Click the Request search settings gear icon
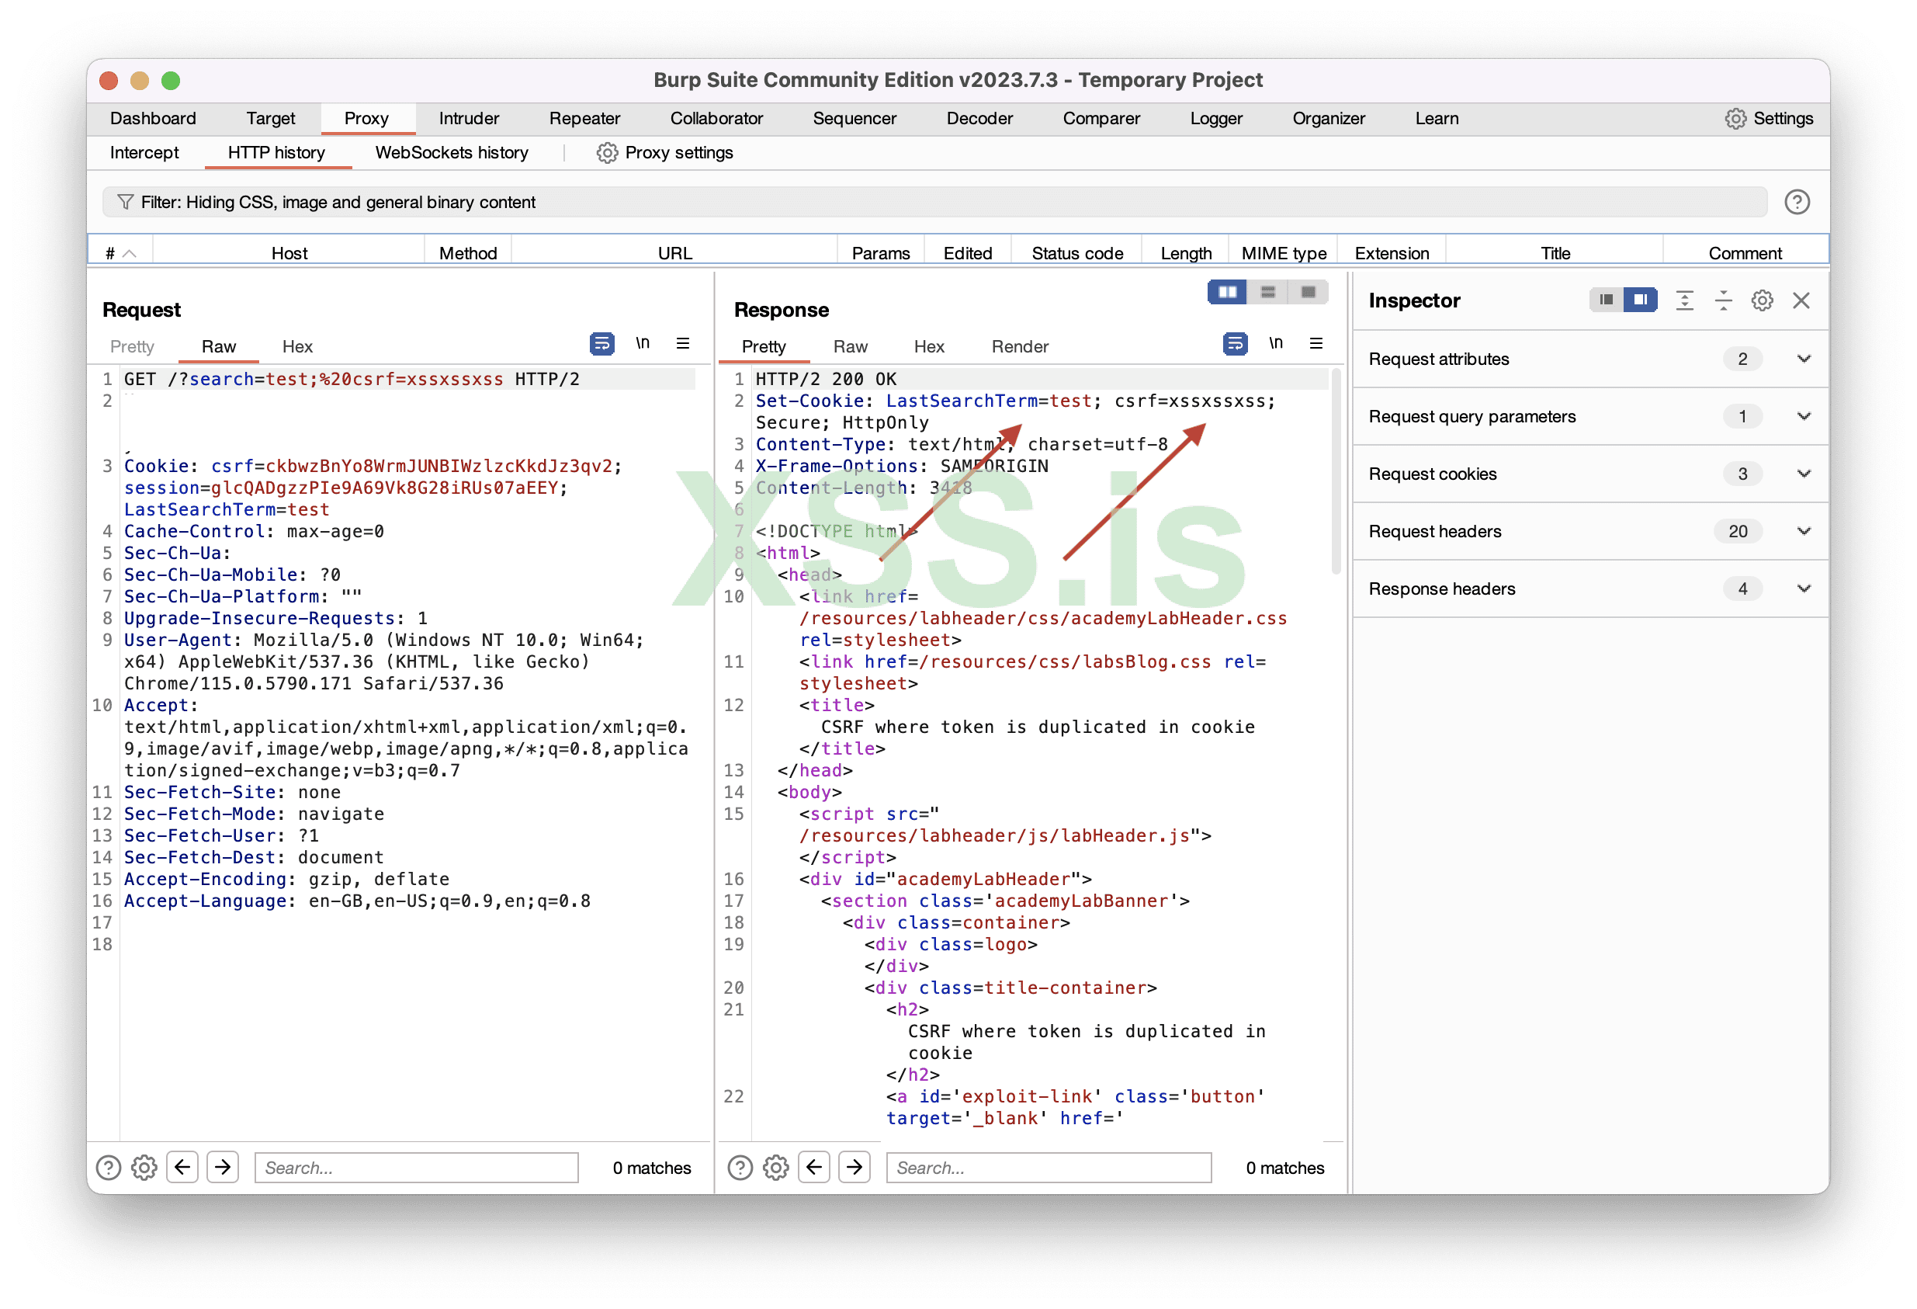 click(x=144, y=1167)
